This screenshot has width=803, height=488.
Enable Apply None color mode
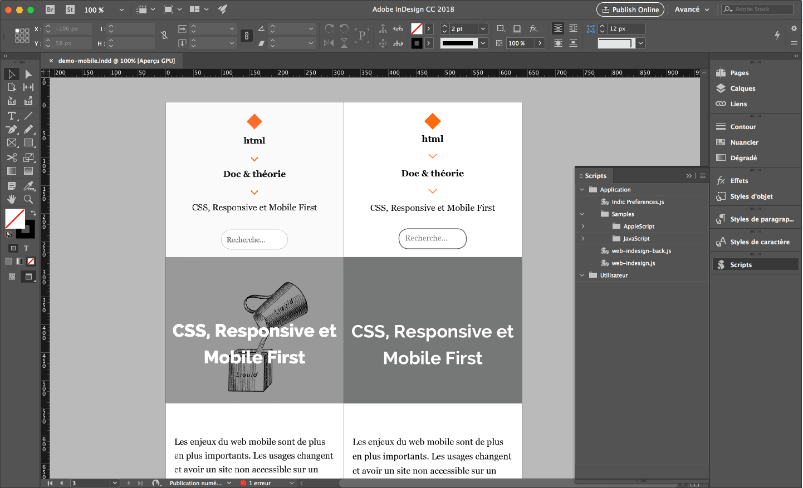[31, 262]
